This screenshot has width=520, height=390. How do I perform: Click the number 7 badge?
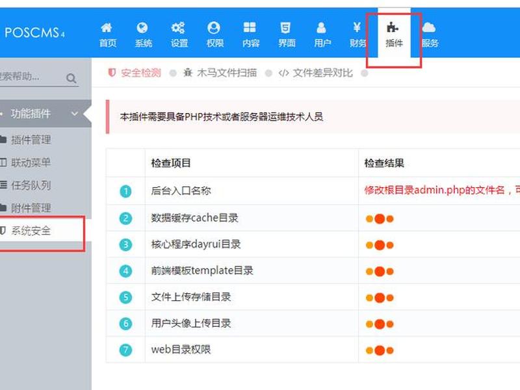[125, 350]
